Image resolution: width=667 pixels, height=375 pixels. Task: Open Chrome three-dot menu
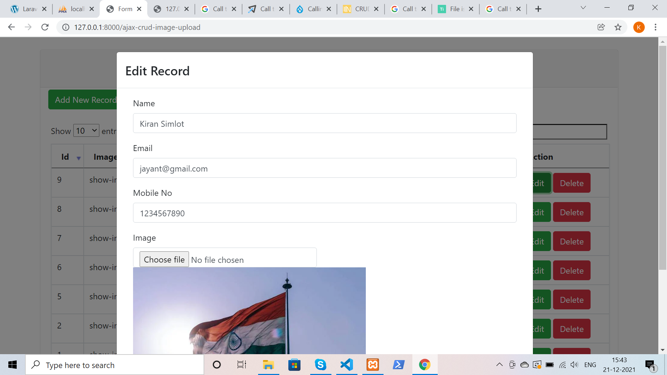tap(656, 27)
